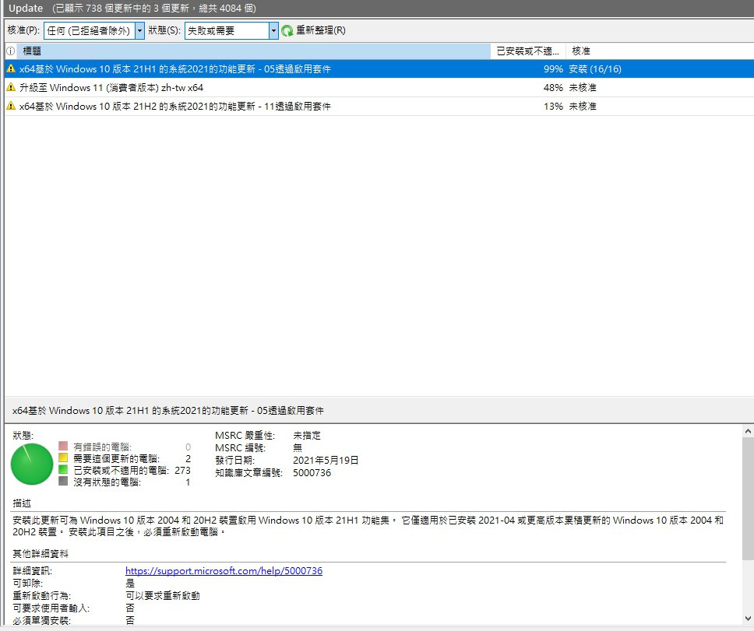Click the details pane vertical scrollbar thumb
This screenshot has height=631, width=754.
(748, 499)
